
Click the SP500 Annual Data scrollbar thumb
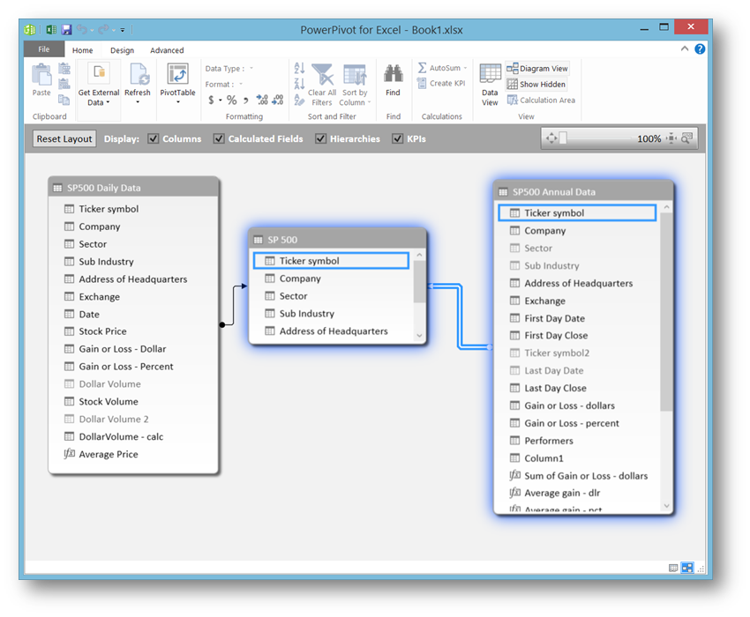(x=666, y=312)
